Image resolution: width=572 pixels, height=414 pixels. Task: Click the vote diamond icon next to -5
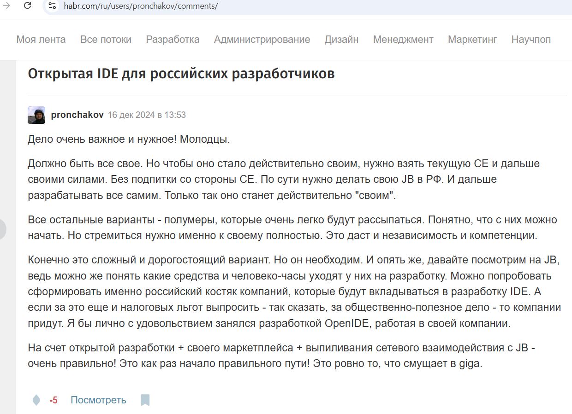tap(36, 400)
